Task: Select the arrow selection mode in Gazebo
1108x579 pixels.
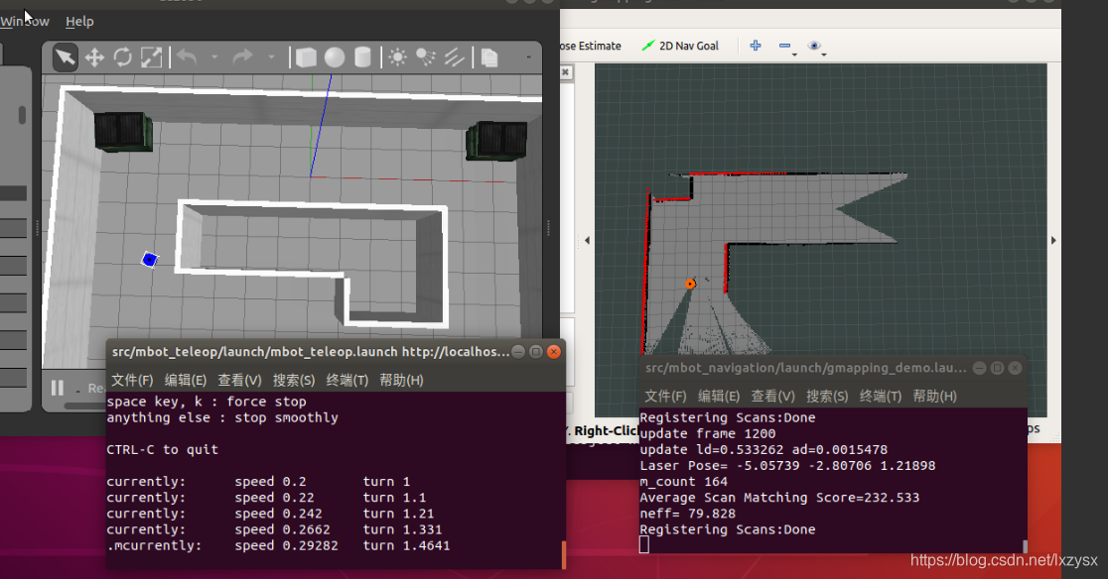Action: (65, 58)
